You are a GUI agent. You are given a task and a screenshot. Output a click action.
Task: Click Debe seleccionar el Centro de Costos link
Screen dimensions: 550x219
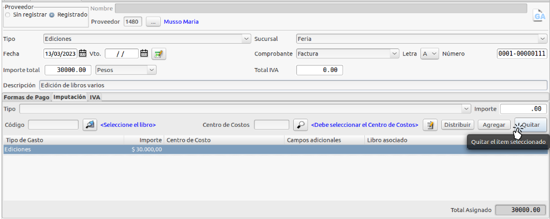pyautogui.click(x=365, y=124)
